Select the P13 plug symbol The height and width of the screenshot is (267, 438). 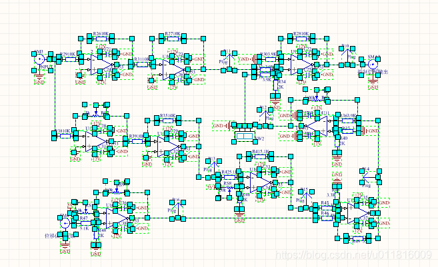213,169
